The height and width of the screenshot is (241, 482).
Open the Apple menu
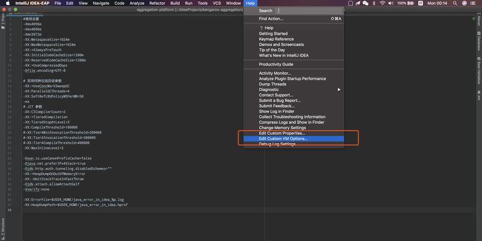click(8, 3)
